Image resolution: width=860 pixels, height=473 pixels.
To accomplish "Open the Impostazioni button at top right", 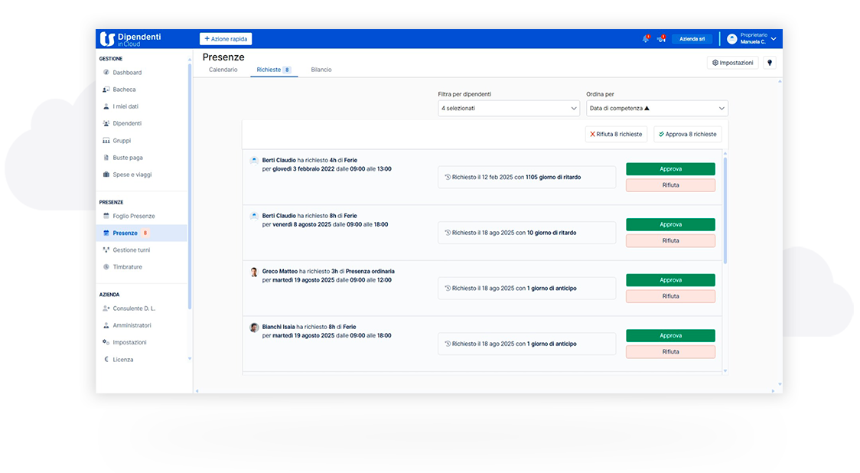I will pos(733,63).
